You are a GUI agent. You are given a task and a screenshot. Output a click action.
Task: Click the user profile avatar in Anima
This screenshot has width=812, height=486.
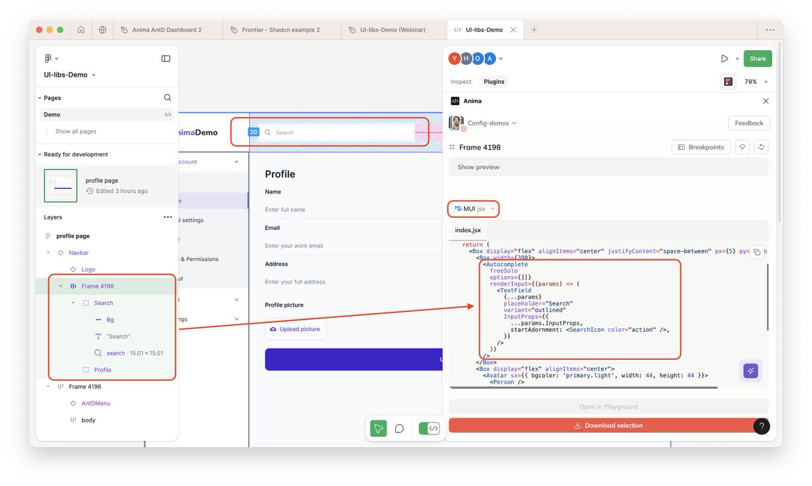[x=457, y=123]
